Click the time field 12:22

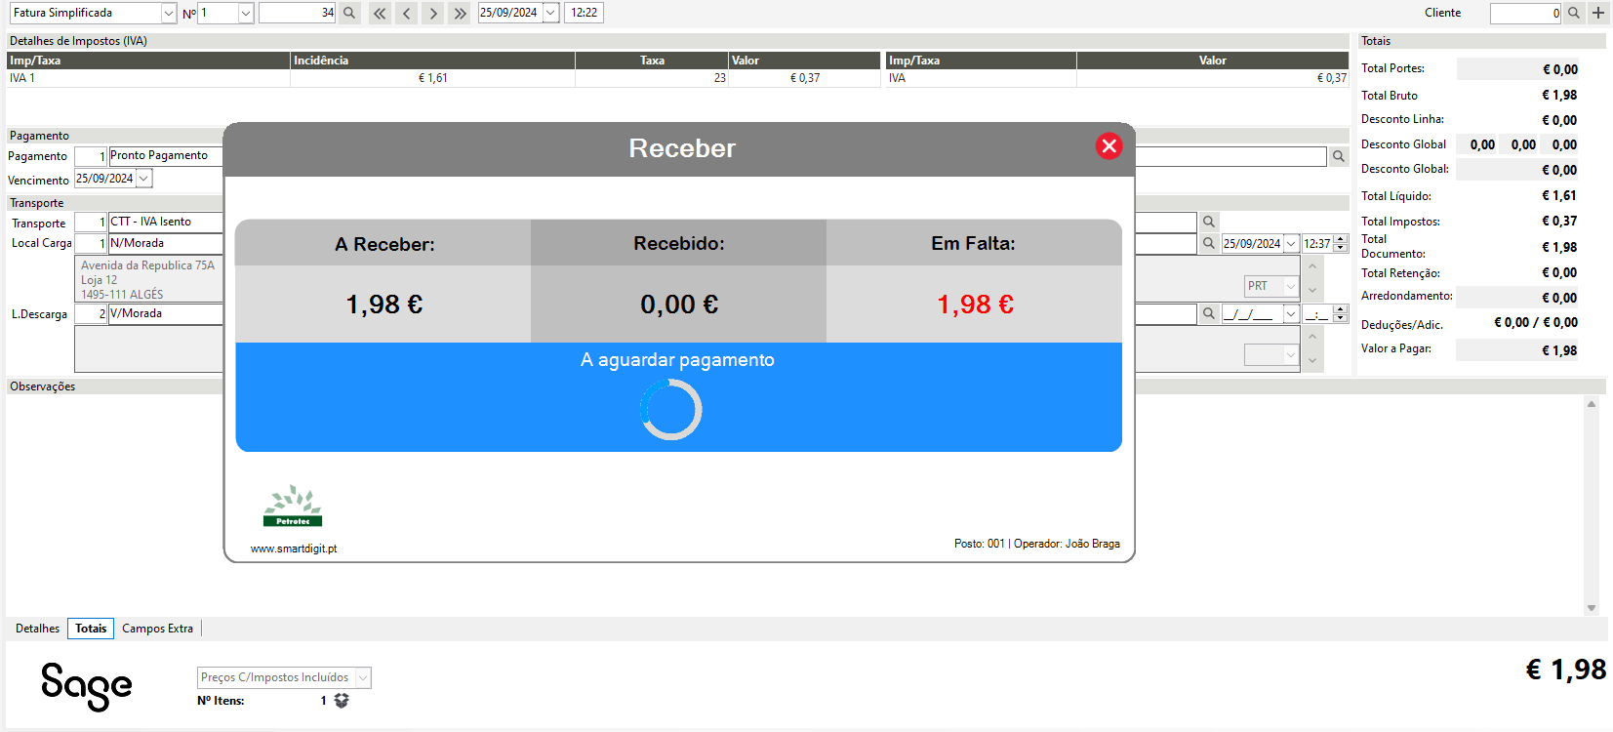[x=584, y=13]
